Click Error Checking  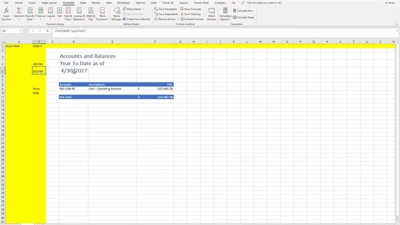coord(191,14)
